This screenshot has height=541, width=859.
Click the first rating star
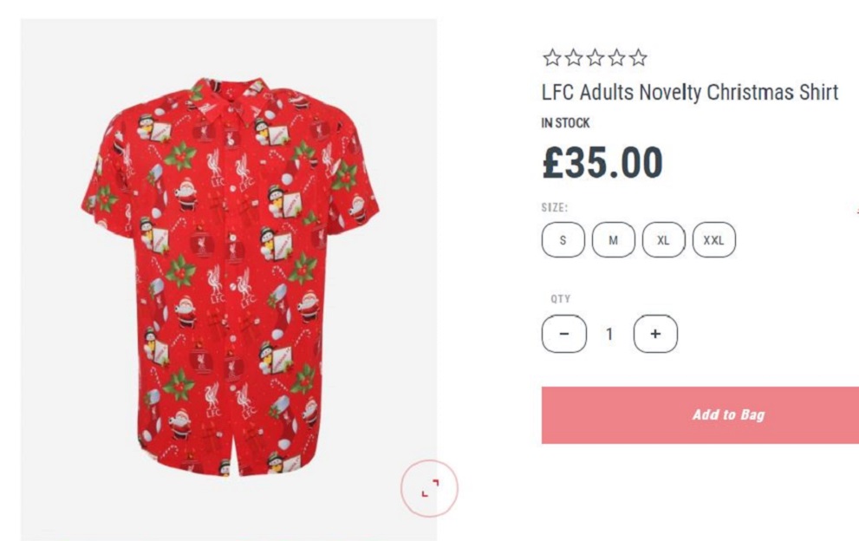551,58
